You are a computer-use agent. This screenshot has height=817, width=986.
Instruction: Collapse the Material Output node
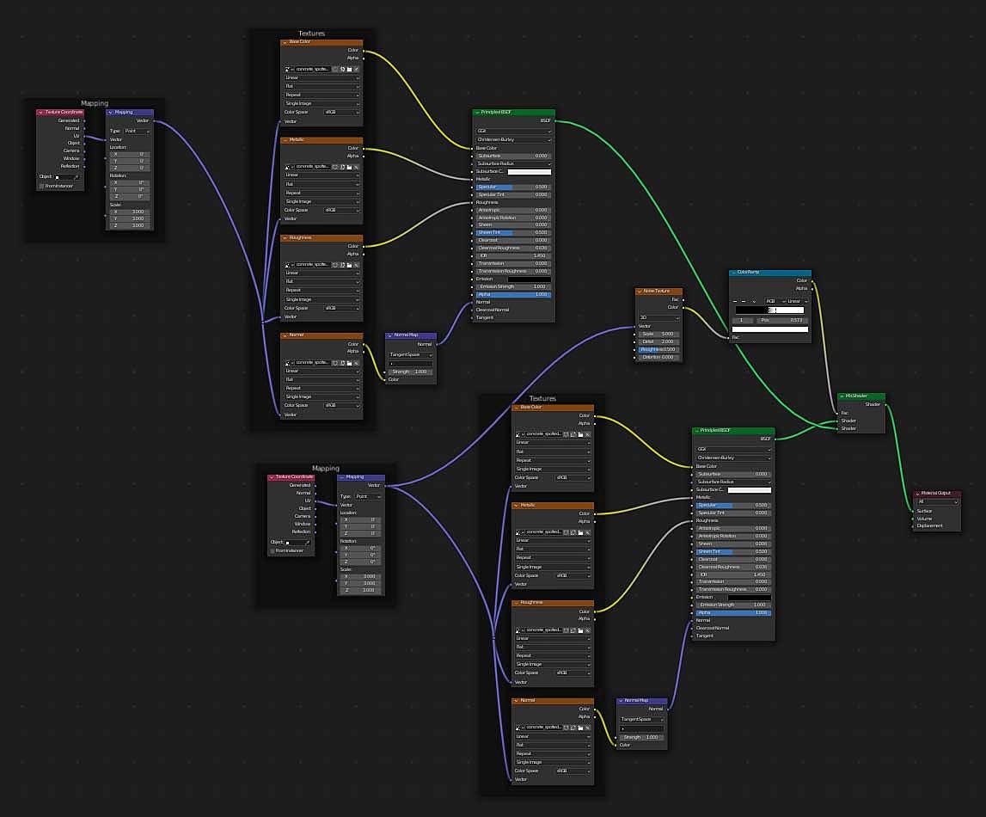(917, 493)
